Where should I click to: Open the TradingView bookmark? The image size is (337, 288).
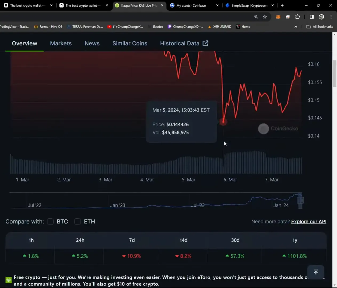click(x=15, y=27)
